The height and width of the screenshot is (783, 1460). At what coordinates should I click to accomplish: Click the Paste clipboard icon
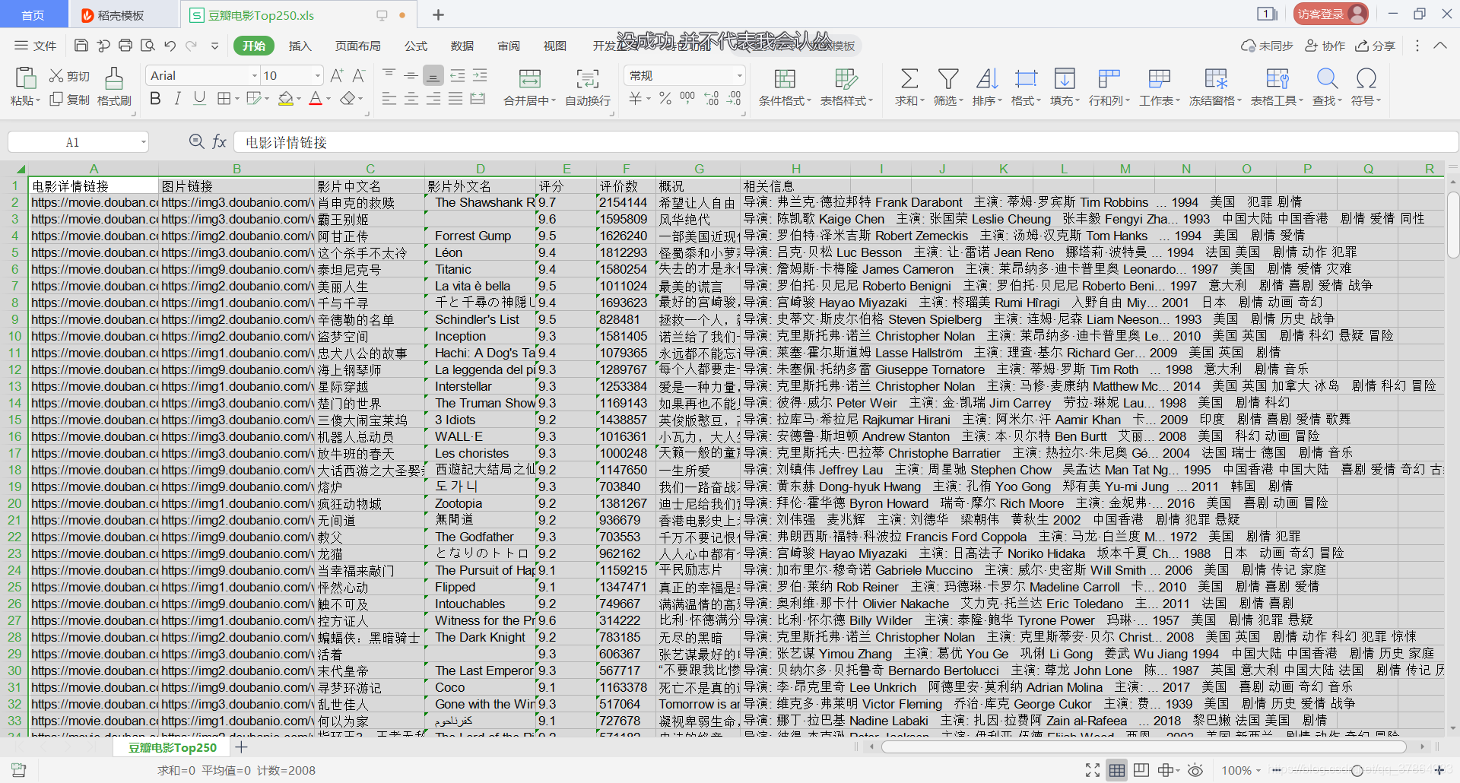24,78
